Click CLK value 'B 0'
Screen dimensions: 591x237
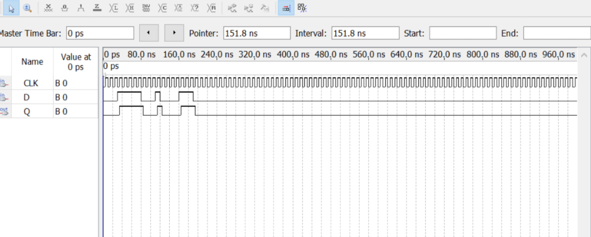tap(61, 83)
